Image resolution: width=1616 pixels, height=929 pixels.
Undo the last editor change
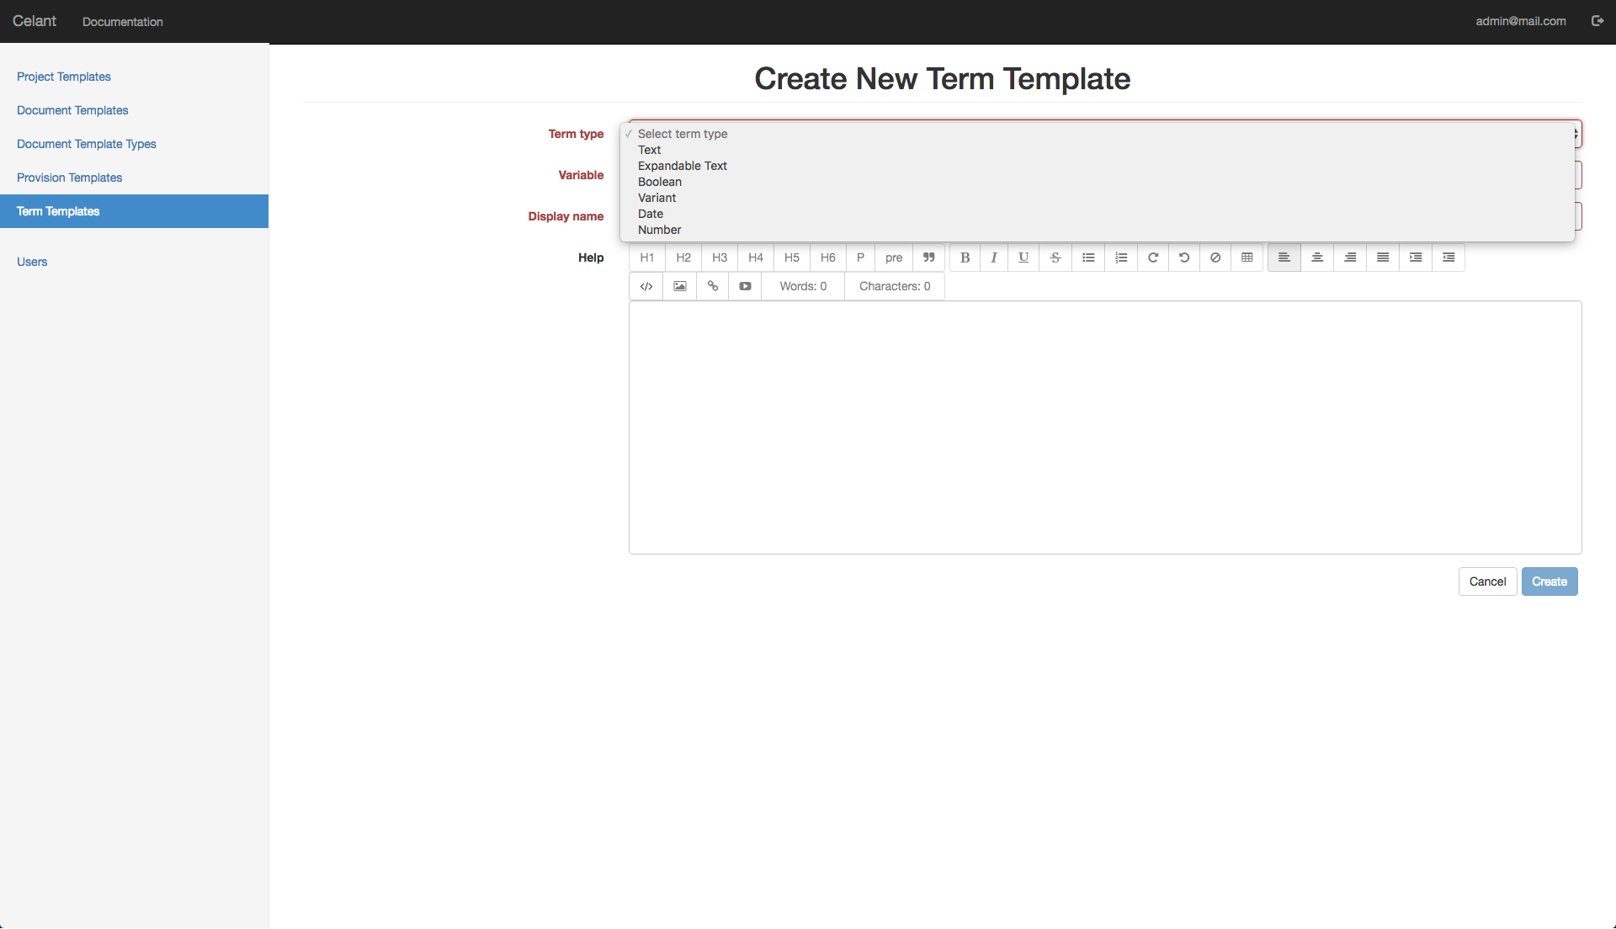click(x=1183, y=257)
